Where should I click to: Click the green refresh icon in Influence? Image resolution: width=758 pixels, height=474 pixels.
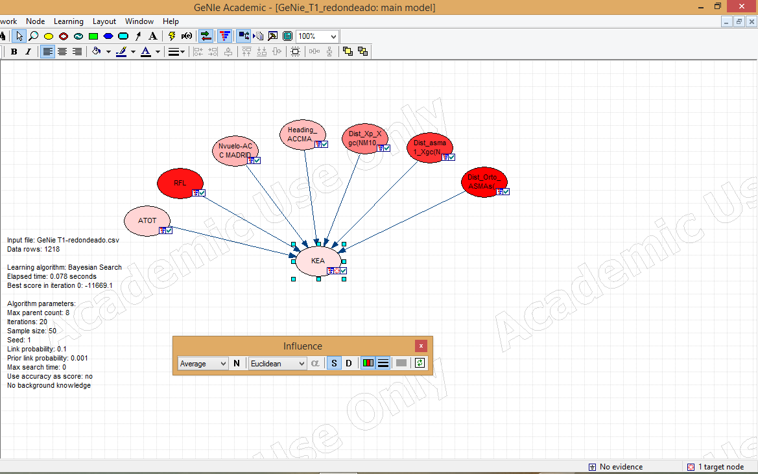420,363
